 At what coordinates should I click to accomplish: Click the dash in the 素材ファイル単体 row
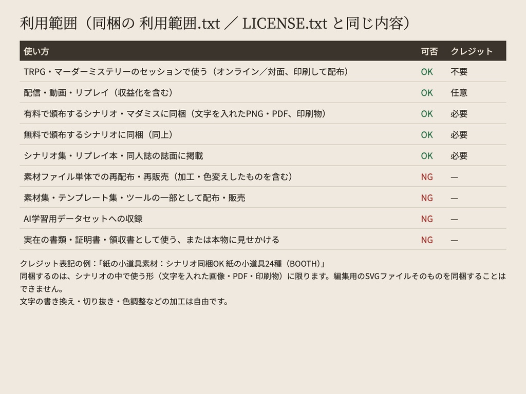pyautogui.click(x=454, y=177)
